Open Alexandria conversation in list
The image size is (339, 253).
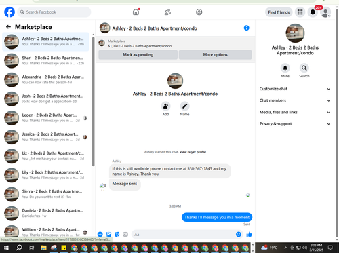45,80
